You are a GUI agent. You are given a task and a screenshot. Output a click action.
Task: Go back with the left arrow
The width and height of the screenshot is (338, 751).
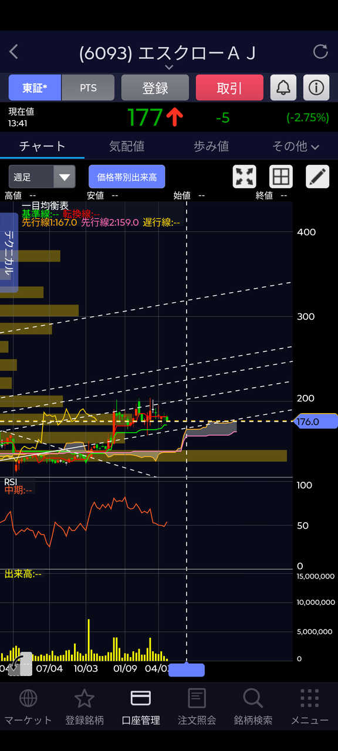14,52
